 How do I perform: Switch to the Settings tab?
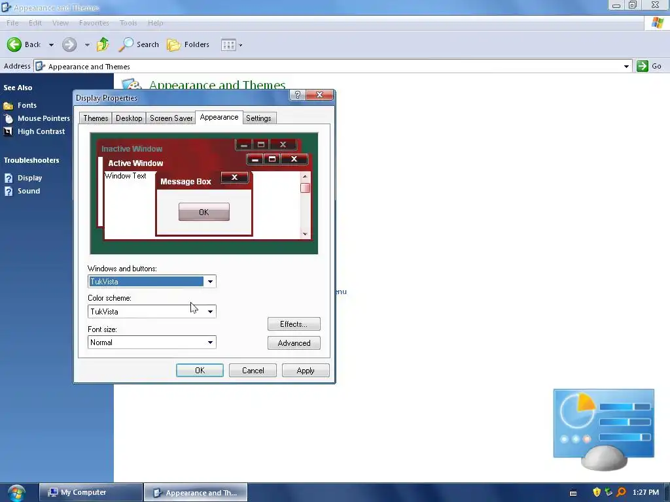[x=258, y=118]
